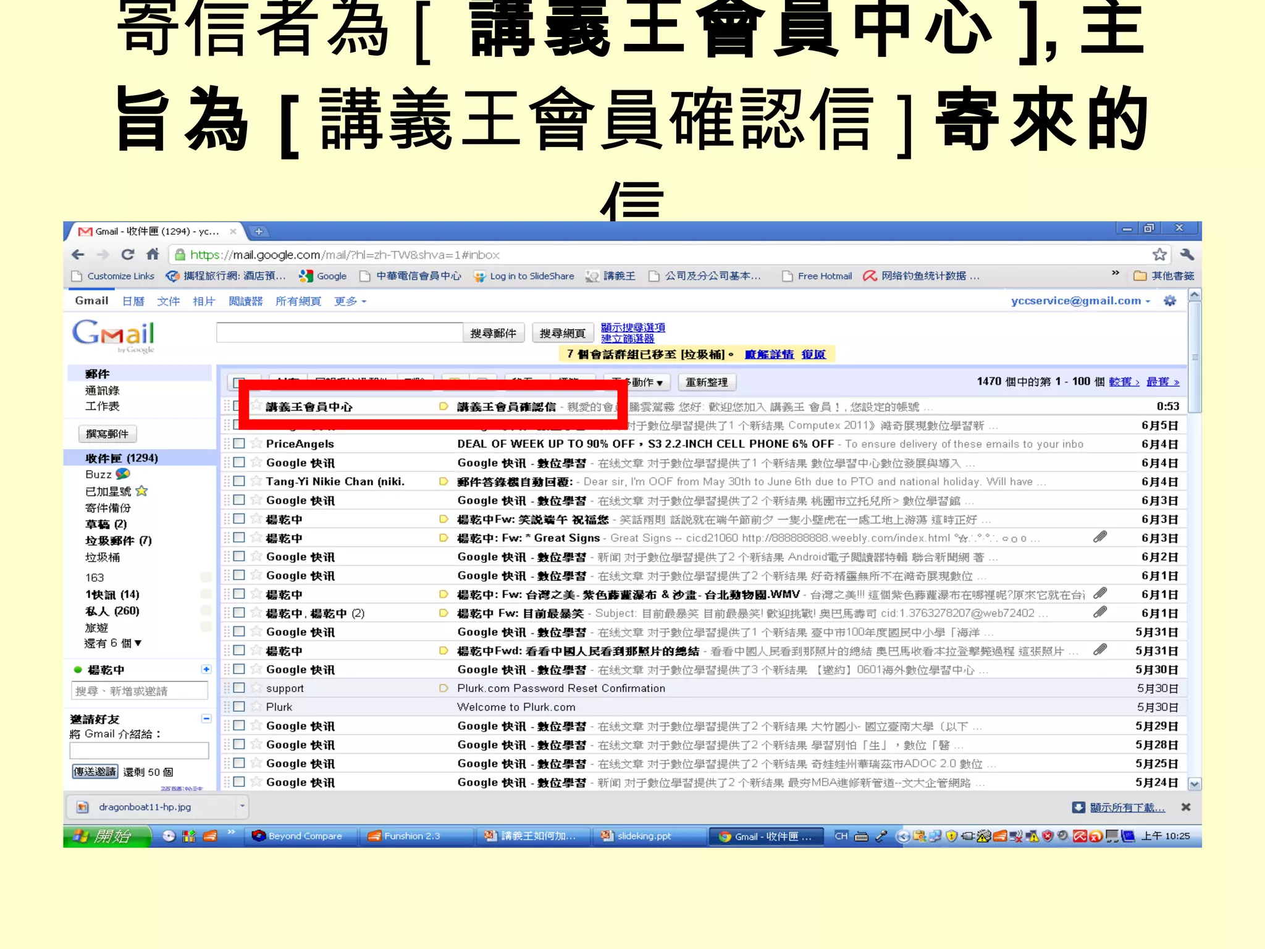Click the 重新整理 refresh button

point(707,382)
